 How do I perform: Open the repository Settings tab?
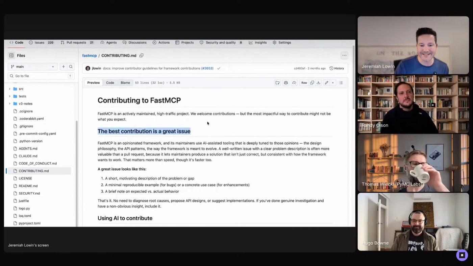282,43
